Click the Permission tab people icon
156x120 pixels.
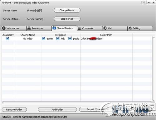pyautogui.click(x=29, y=28)
